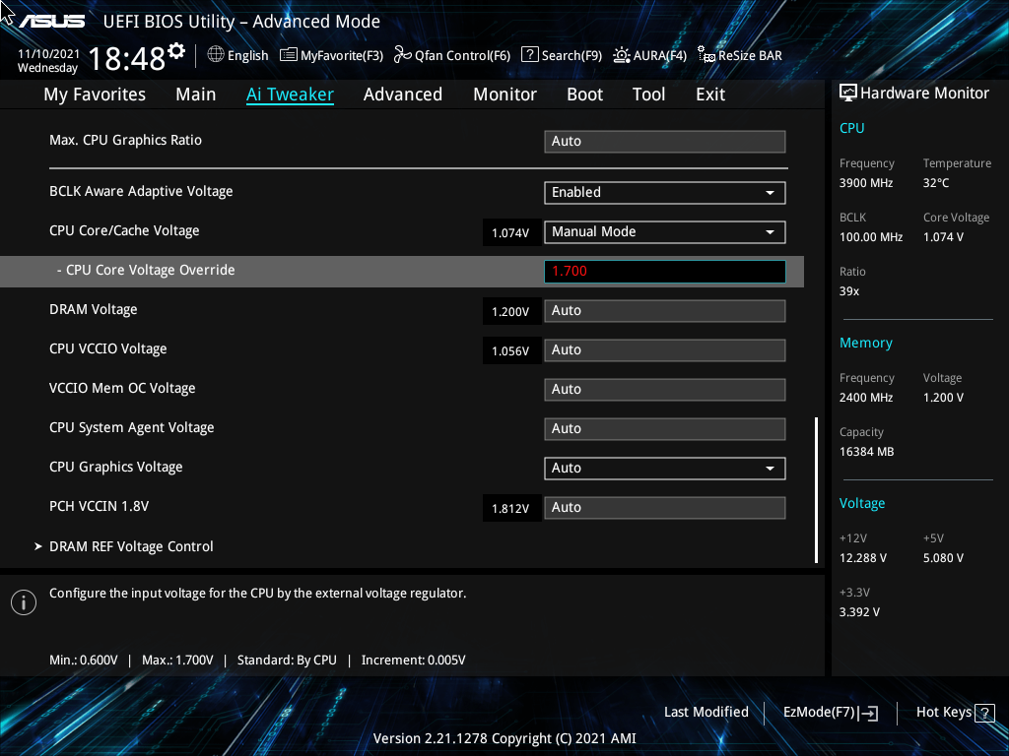Click the 1.074V core voltage readout
The height and width of the screenshot is (756, 1009).
510,232
